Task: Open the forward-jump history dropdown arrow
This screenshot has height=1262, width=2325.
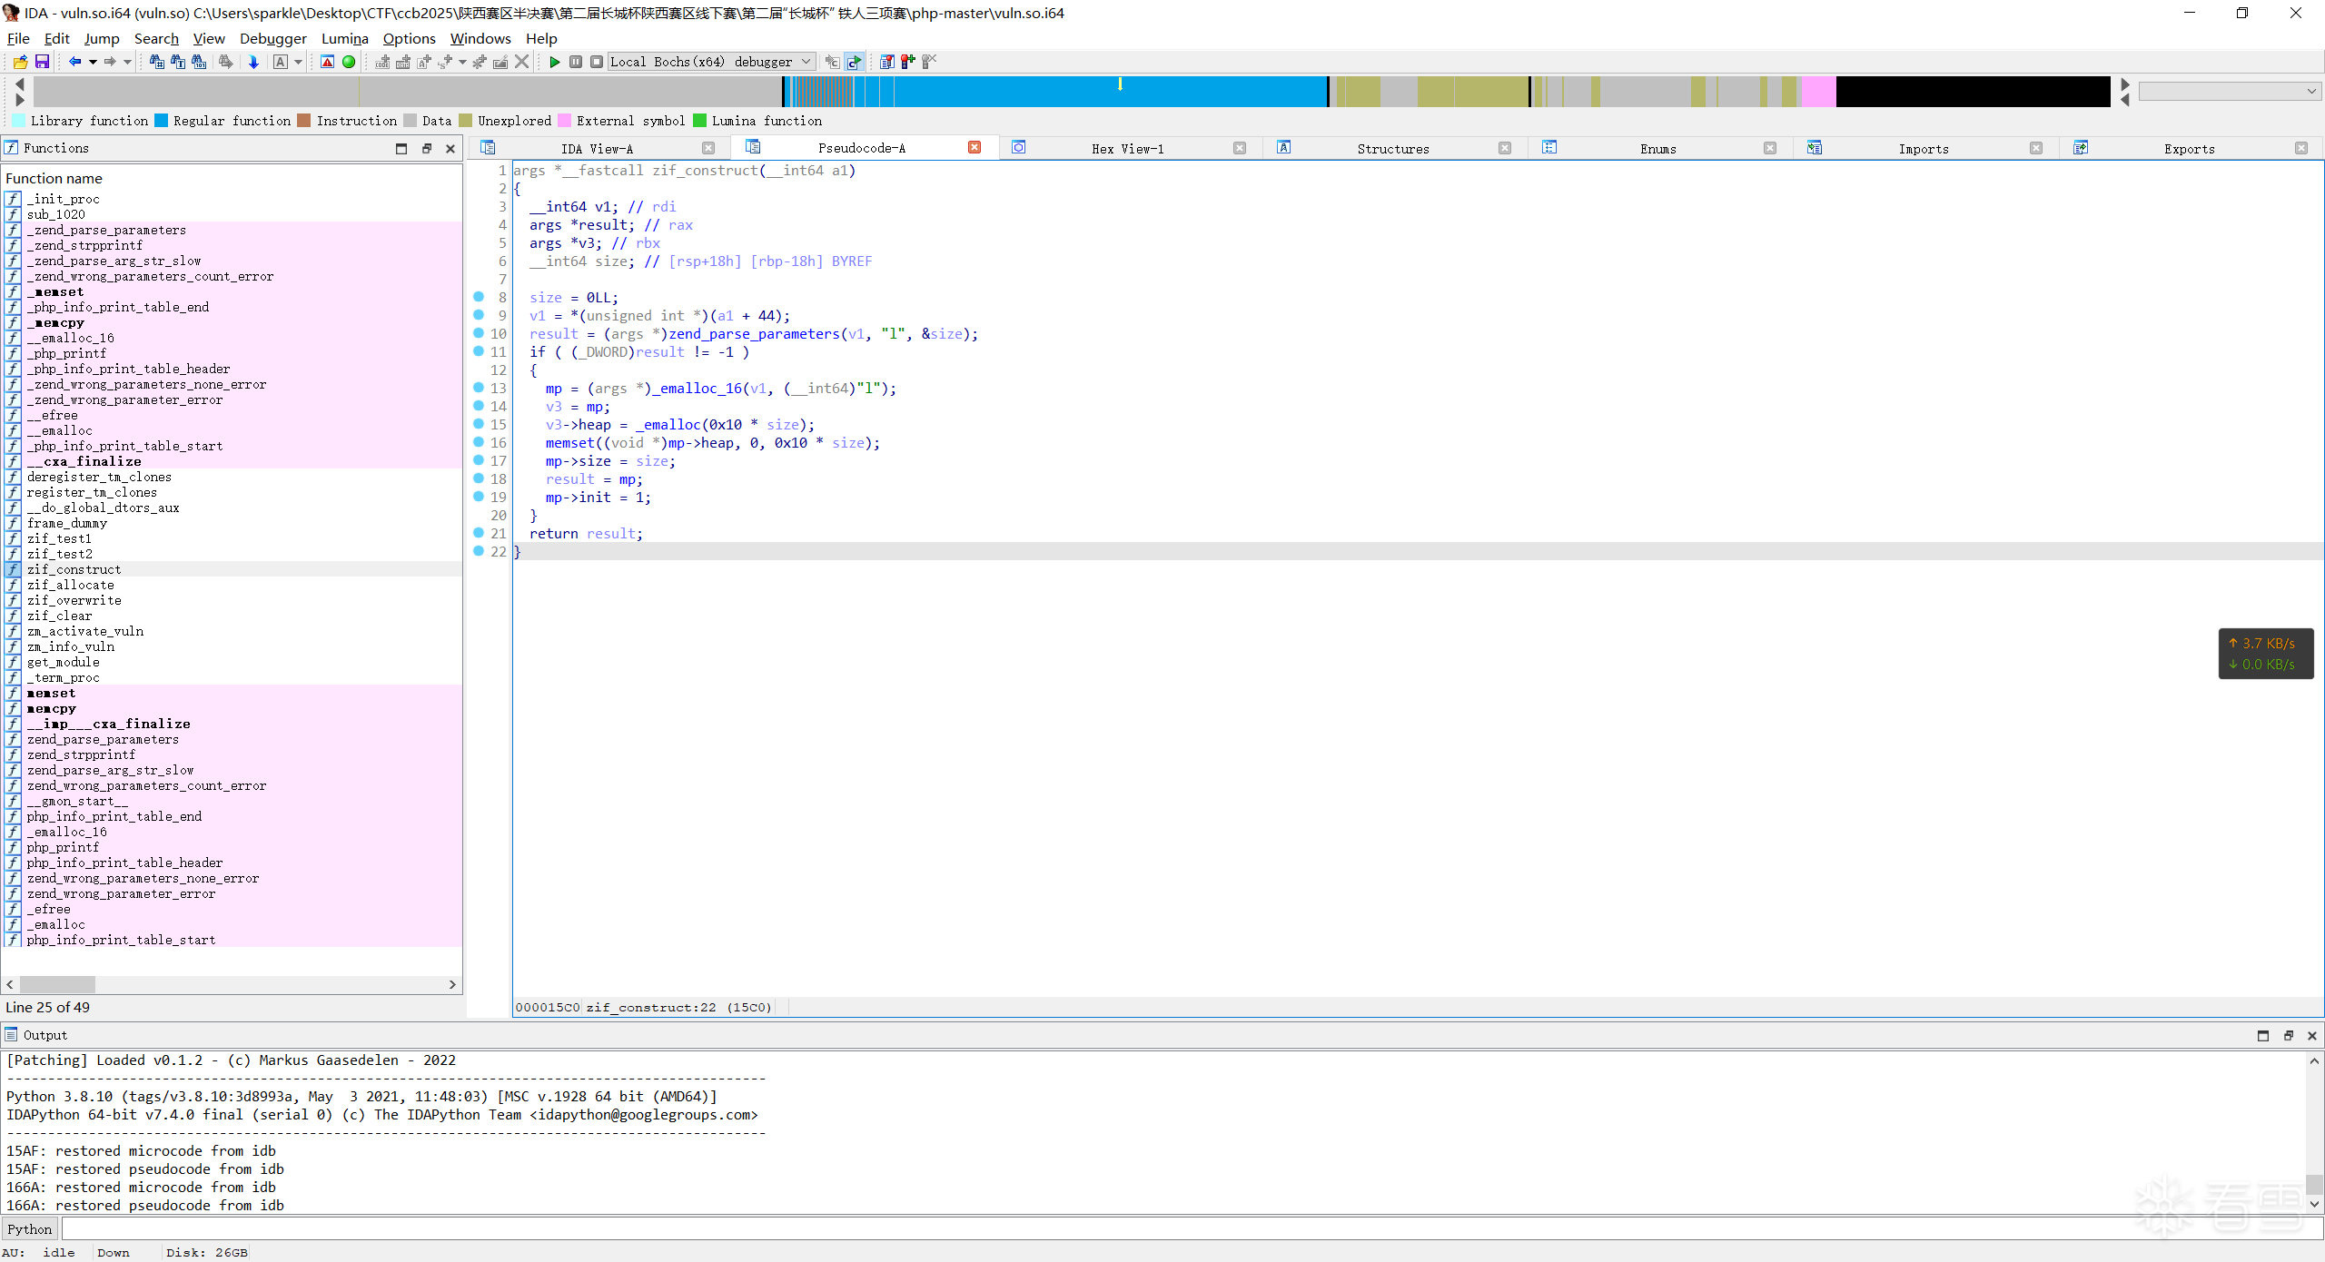Action: pos(127,62)
